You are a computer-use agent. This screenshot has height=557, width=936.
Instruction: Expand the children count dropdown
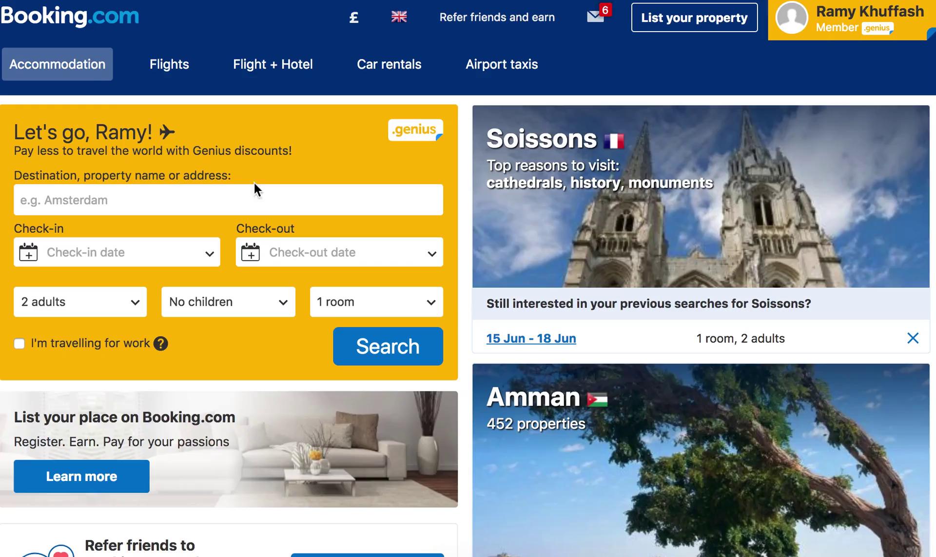pyautogui.click(x=228, y=302)
